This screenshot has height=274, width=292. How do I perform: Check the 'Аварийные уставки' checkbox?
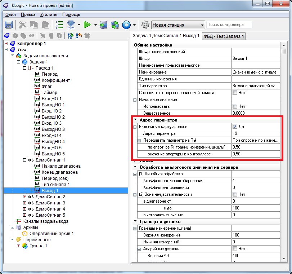tap(235, 249)
